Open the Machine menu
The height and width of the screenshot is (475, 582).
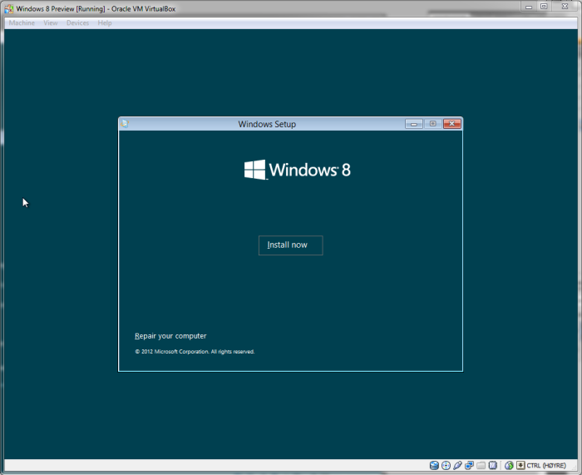click(22, 22)
